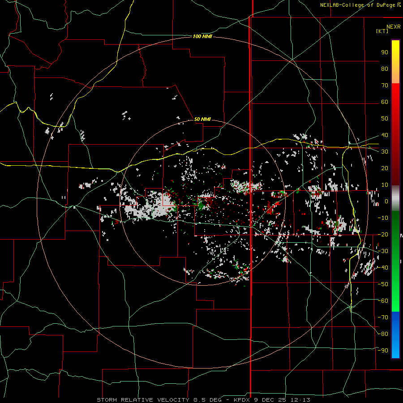Image resolution: width=403 pixels, height=403 pixels.
Task: Click the -40 value on the velocity scale
Action: coord(383,268)
